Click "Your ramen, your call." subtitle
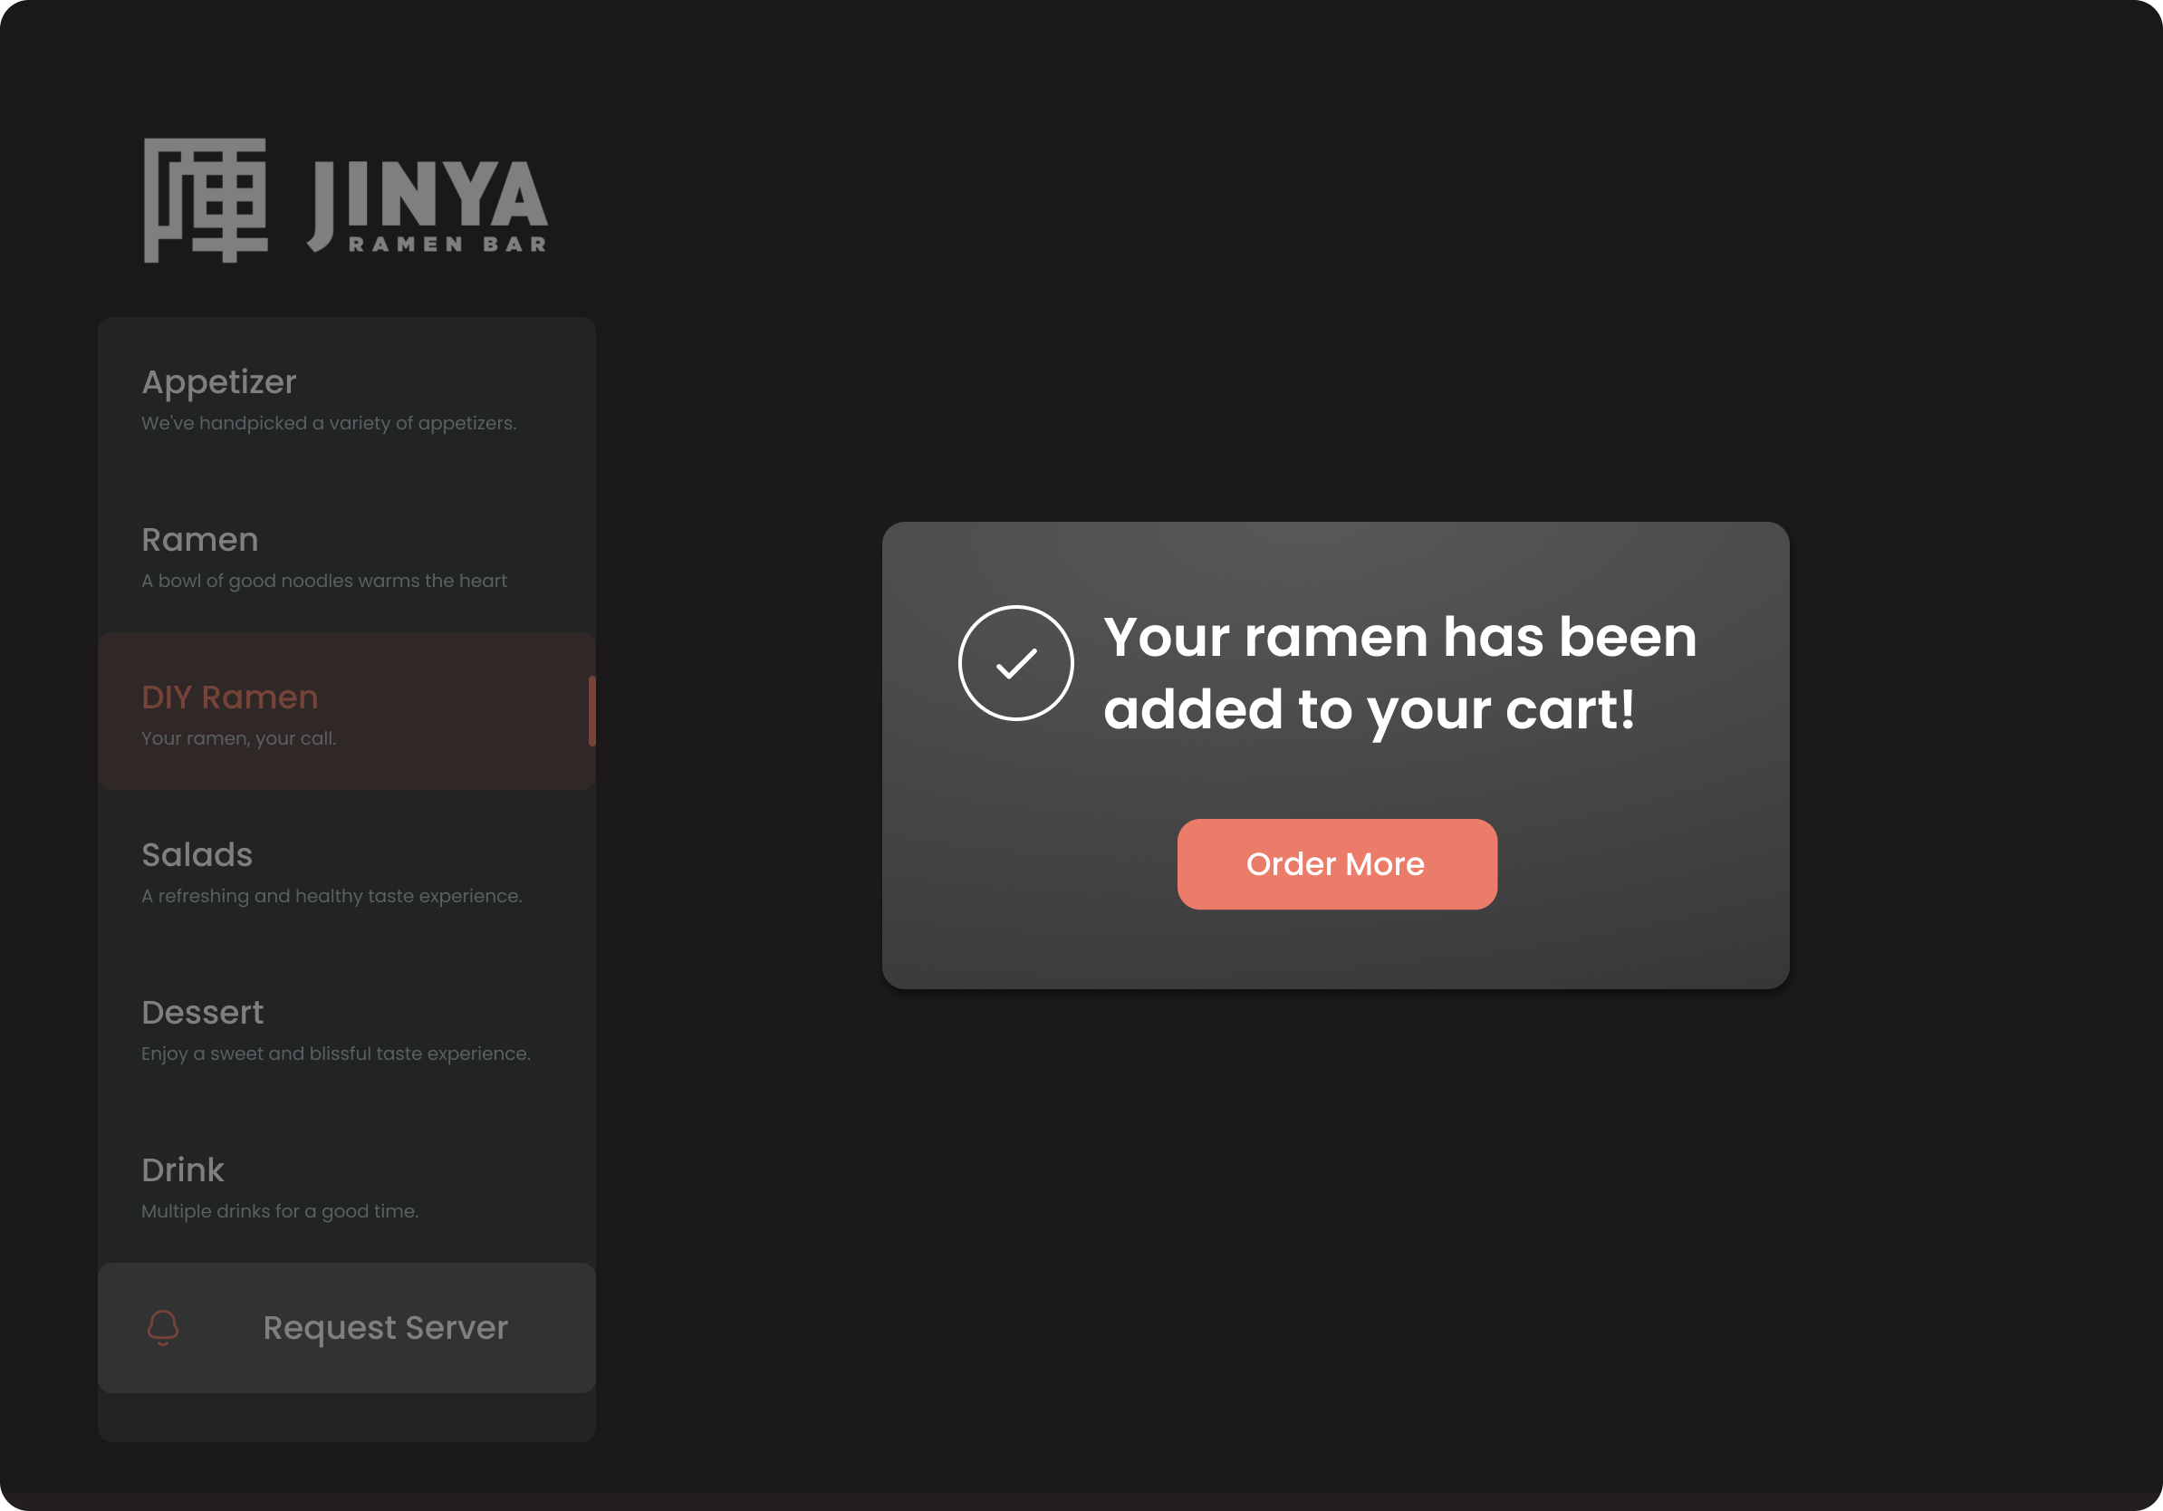The height and width of the screenshot is (1511, 2163). tap(238, 738)
